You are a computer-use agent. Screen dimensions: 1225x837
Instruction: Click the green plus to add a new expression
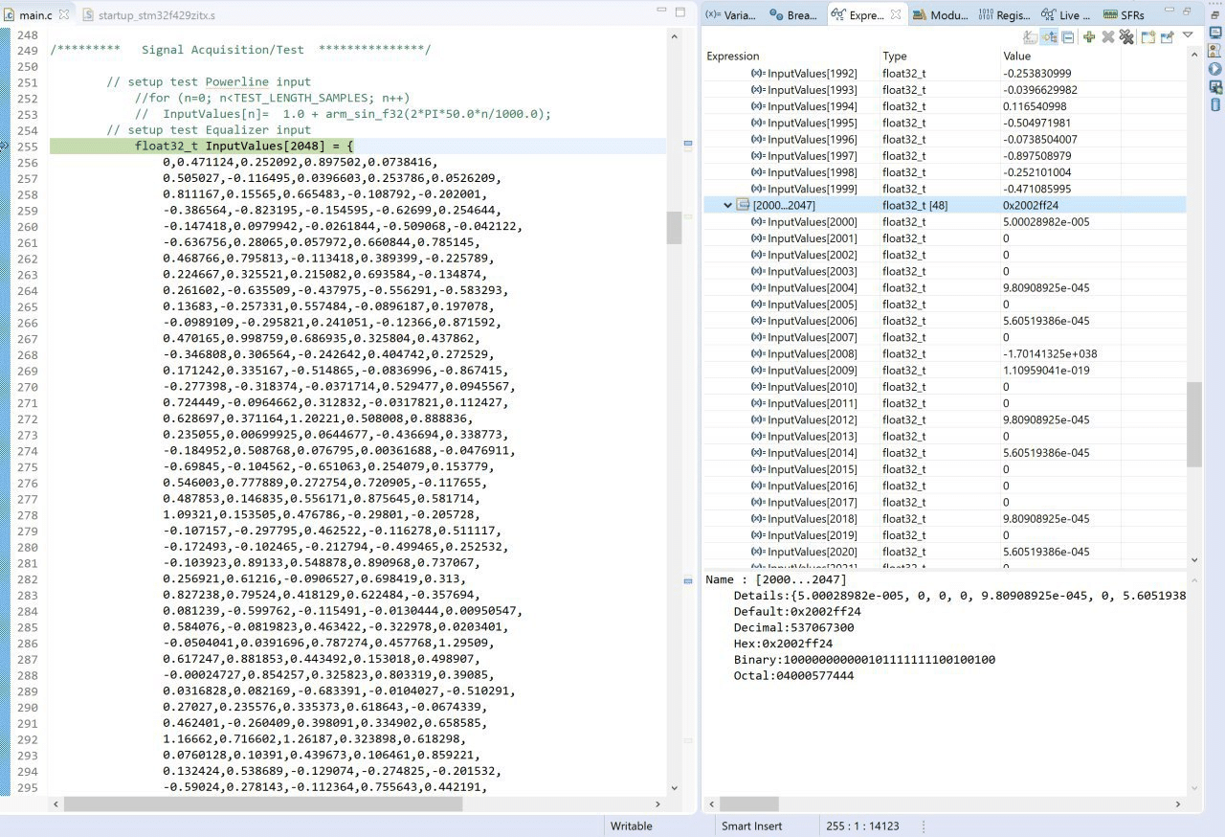click(1089, 37)
